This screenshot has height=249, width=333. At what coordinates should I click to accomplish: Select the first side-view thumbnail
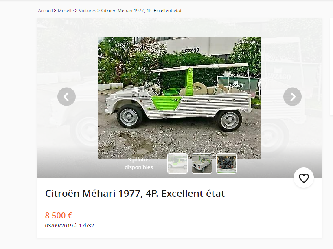[177, 163]
